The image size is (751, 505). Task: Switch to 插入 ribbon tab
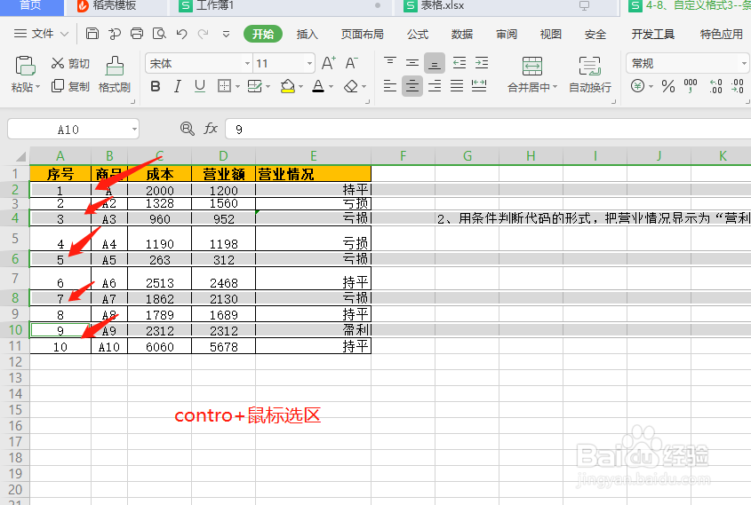pyautogui.click(x=307, y=34)
